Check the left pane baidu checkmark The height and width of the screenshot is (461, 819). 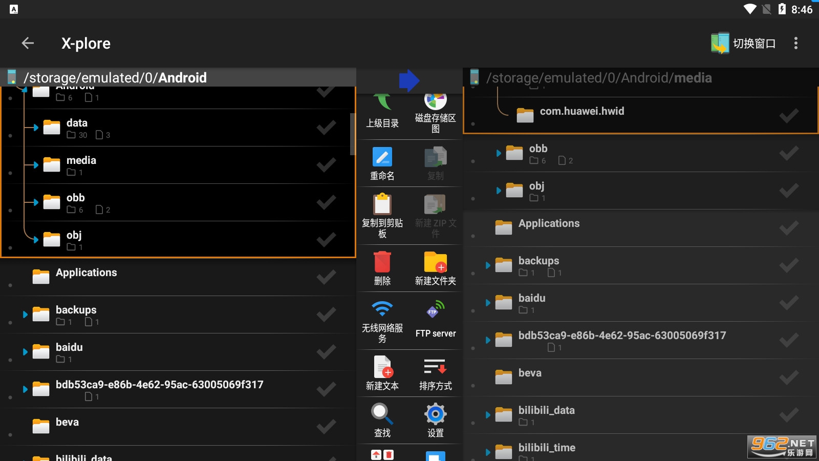point(326,352)
